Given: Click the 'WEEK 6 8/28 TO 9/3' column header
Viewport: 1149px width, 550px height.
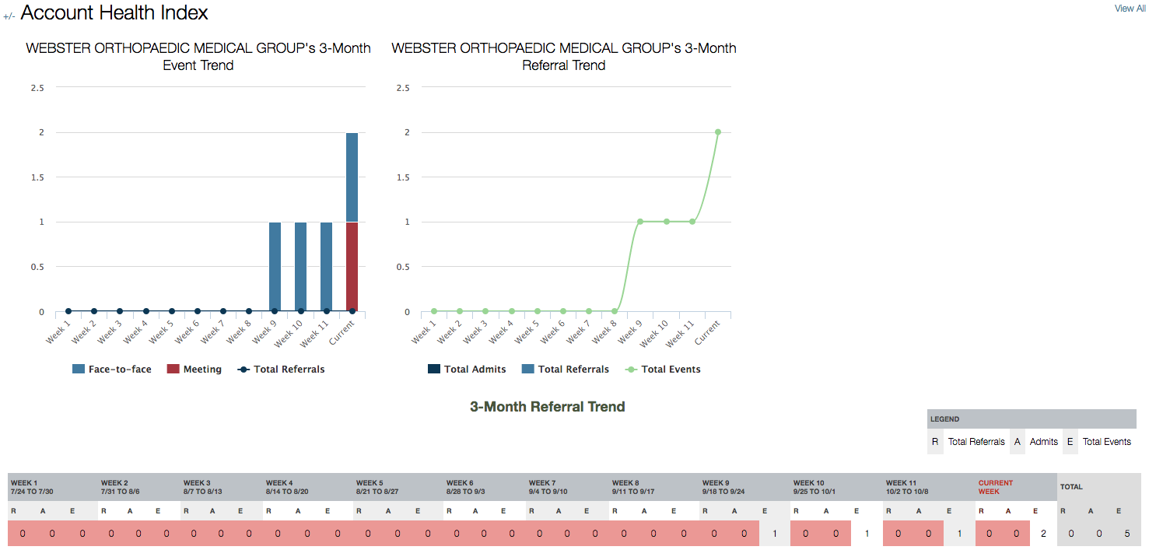Looking at the screenshot, I should (485, 487).
